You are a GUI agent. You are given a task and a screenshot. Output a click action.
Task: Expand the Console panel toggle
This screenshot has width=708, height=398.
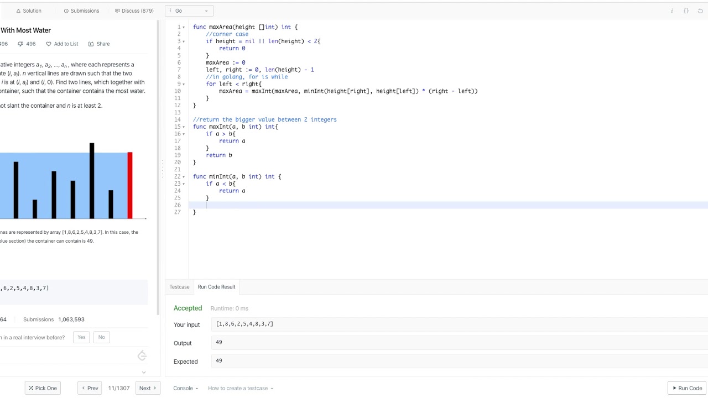[x=185, y=388]
